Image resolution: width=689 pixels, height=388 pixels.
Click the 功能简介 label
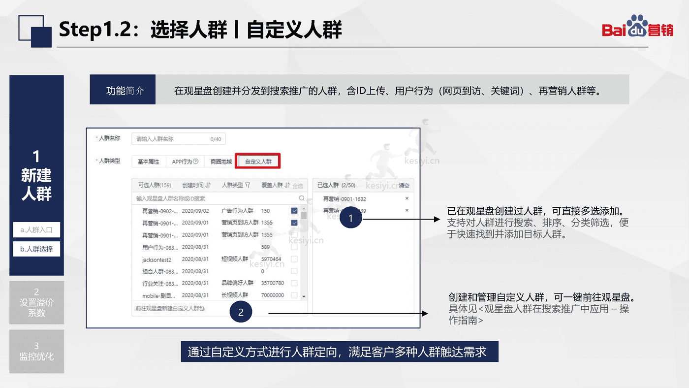123,90
